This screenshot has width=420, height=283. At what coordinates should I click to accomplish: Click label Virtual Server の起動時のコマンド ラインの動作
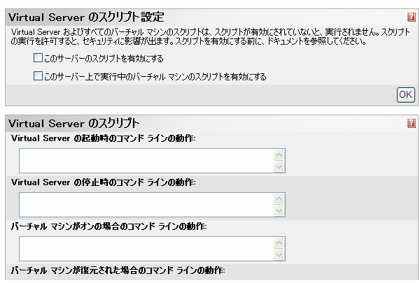pyautogui.click(x=104, y=138)
